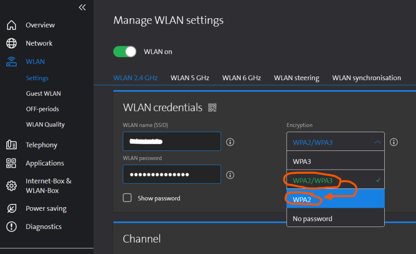Choose the WPA3 encryption option
The width and height of the screenshot is (416, 254).
pyautogui.click(x=335, y=161)
